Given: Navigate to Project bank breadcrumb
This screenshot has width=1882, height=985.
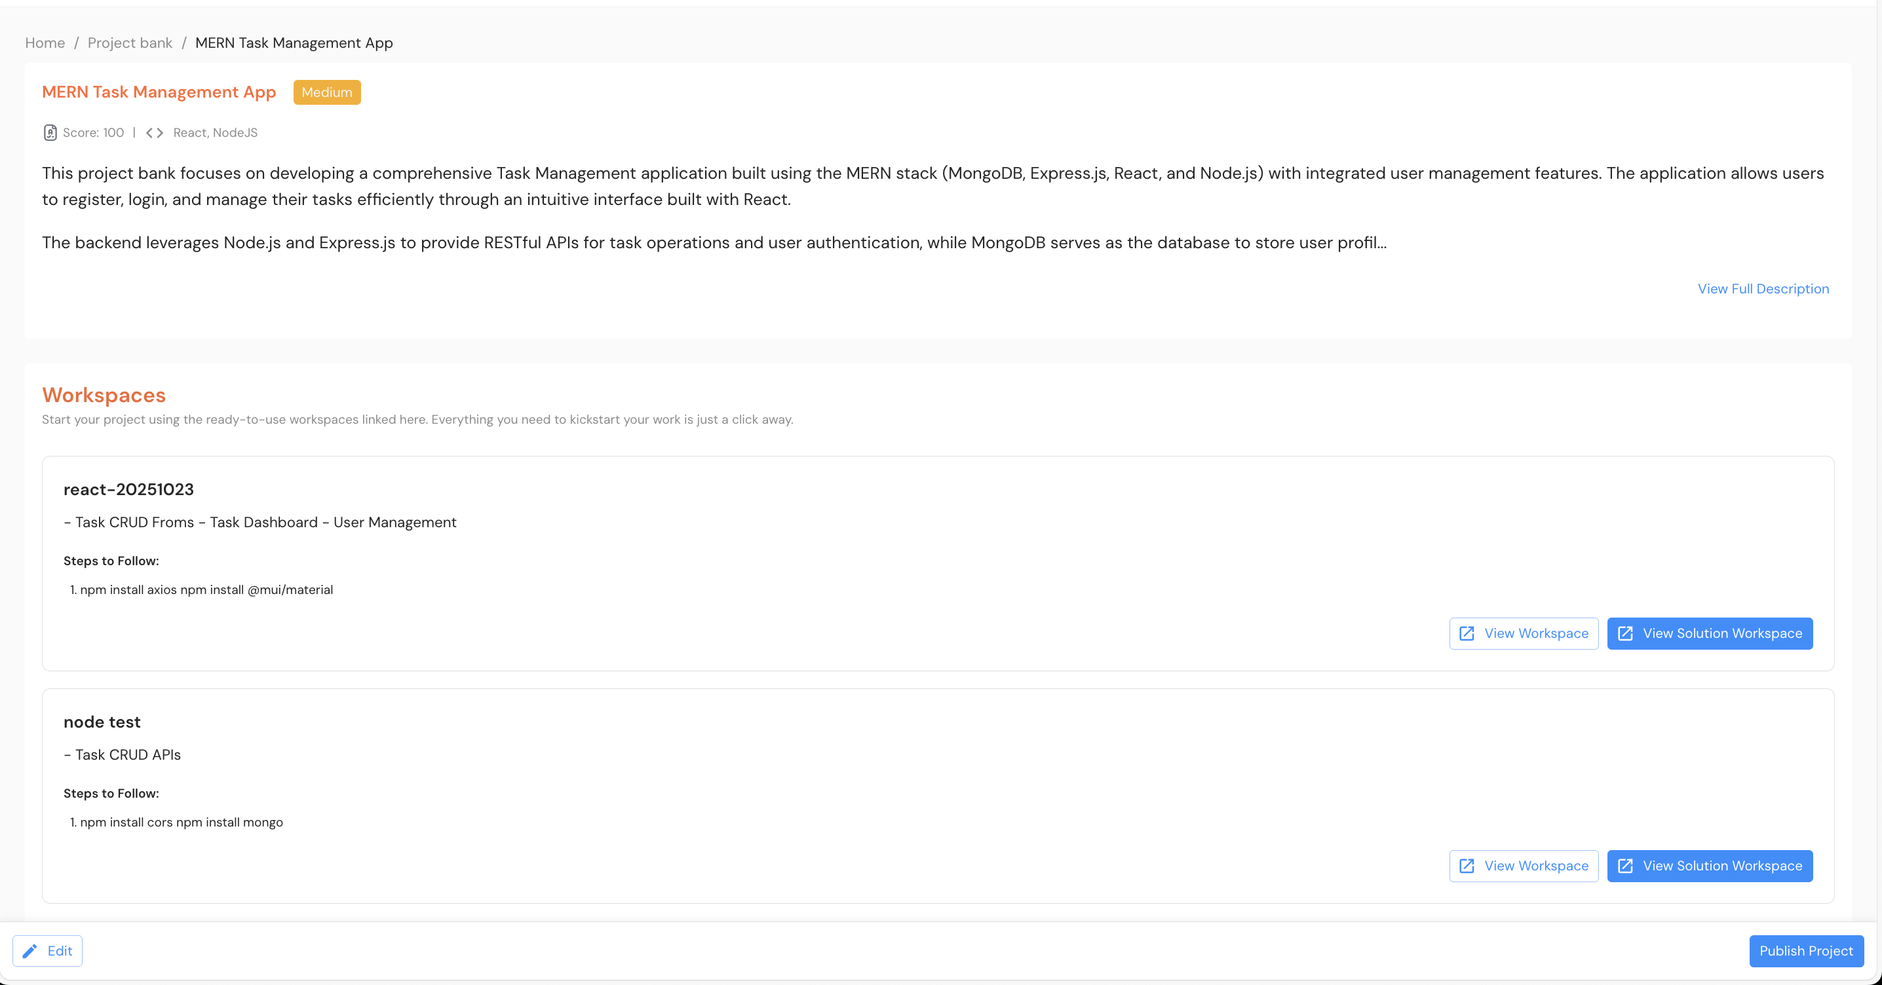Looking at the screenshot, I should [129, 43].
